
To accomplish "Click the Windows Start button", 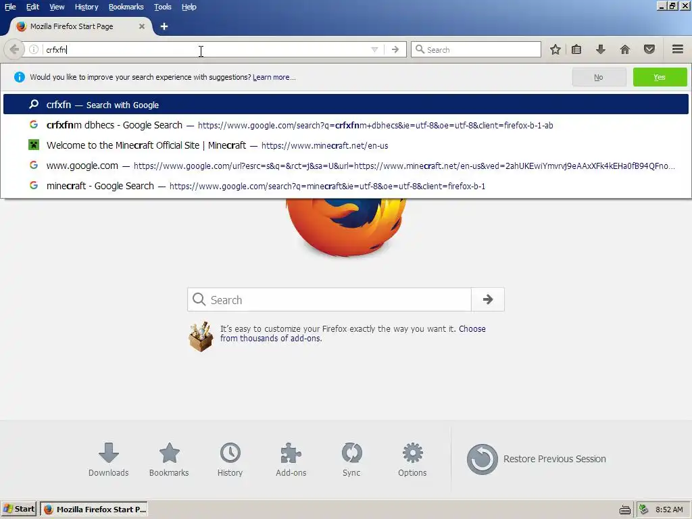I will [18, 509].
